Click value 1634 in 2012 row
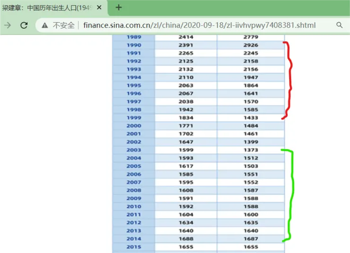The height and width of the screenshot is (253, 350). point(186,223)
